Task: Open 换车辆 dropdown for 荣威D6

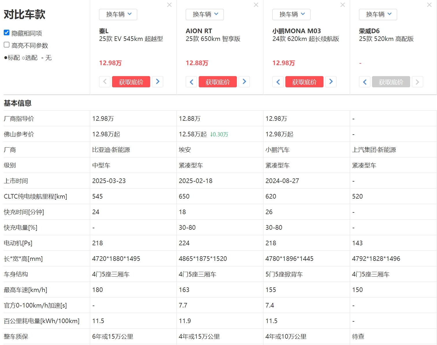Action: point(378,14)
